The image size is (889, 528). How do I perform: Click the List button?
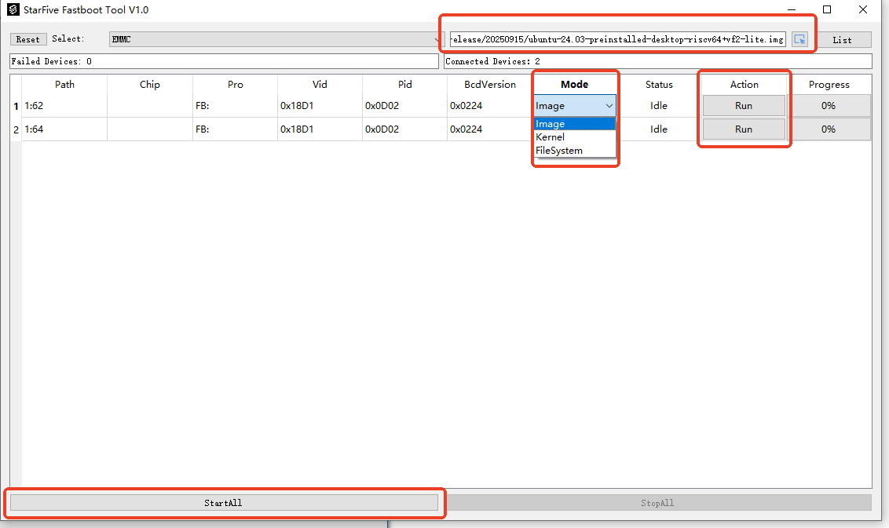842,40
